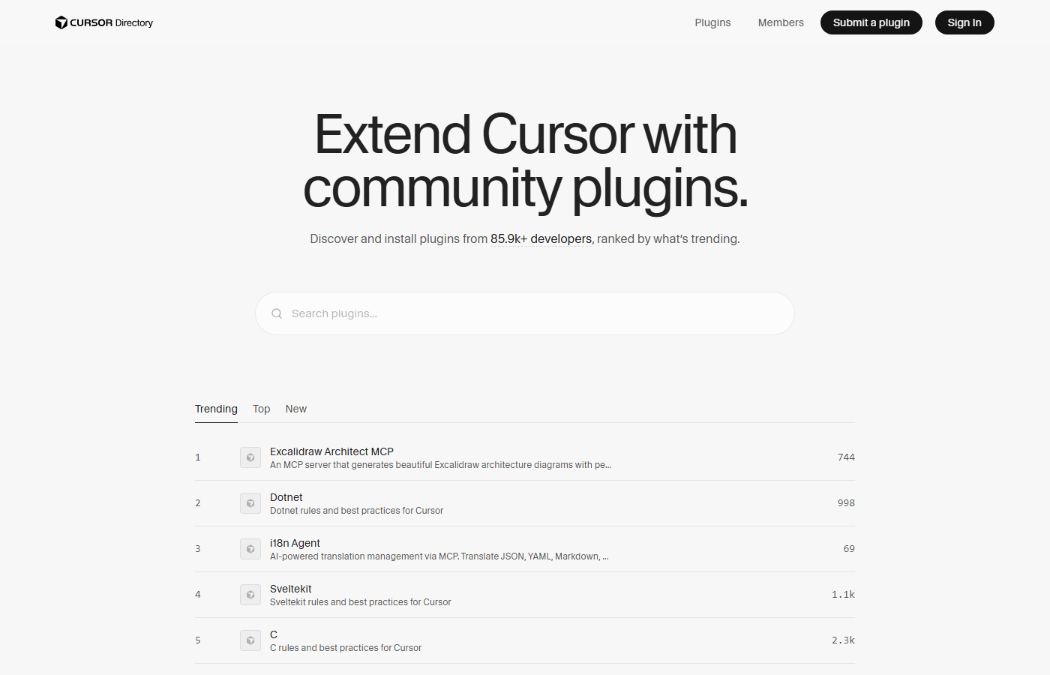The image size is (1050, 675).
Task: Switch to the Top tab
Action: tap(261, 409)
